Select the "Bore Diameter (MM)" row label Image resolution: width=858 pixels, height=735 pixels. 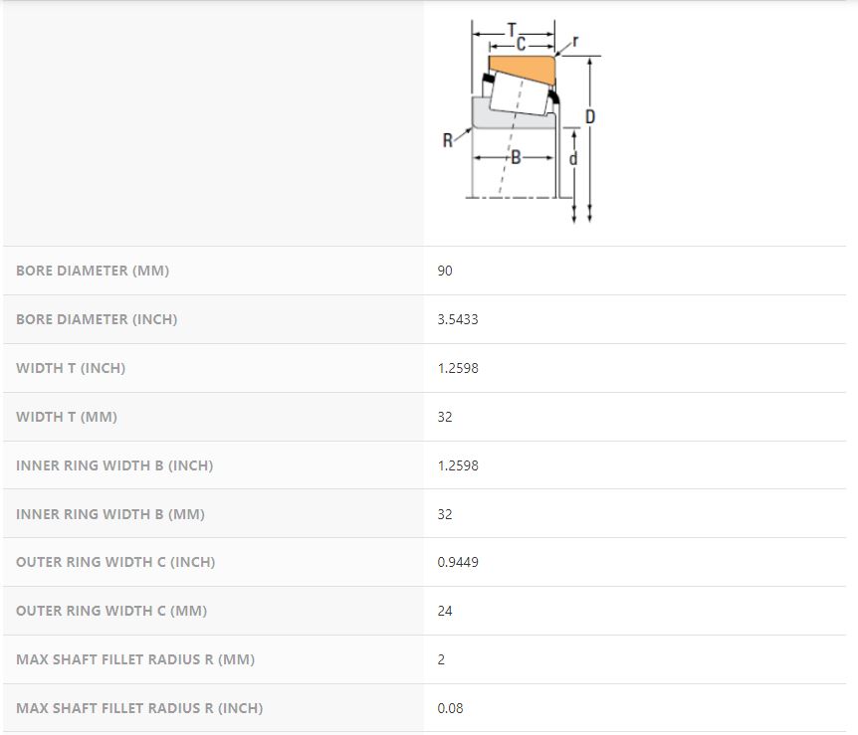tap(86, 271)
